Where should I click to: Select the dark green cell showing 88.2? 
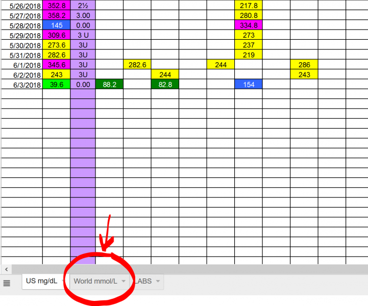109,84
